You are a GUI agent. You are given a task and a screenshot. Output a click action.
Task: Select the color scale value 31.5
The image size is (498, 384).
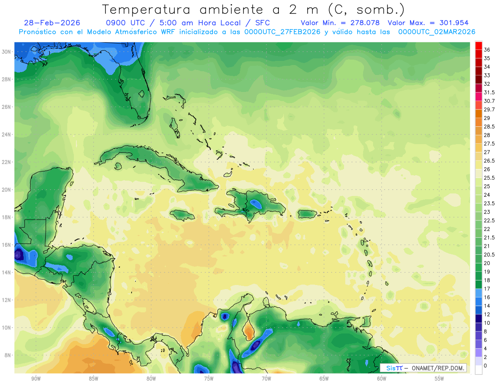point(489,92)
